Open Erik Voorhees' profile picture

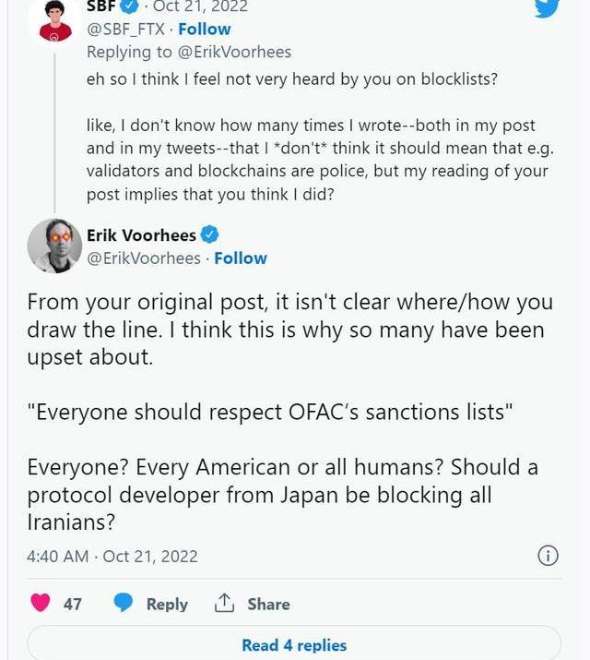[x=55, y=246]
